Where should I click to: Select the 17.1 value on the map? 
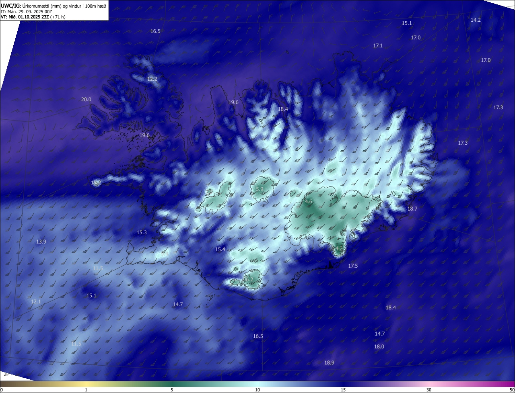click(377, 46)
